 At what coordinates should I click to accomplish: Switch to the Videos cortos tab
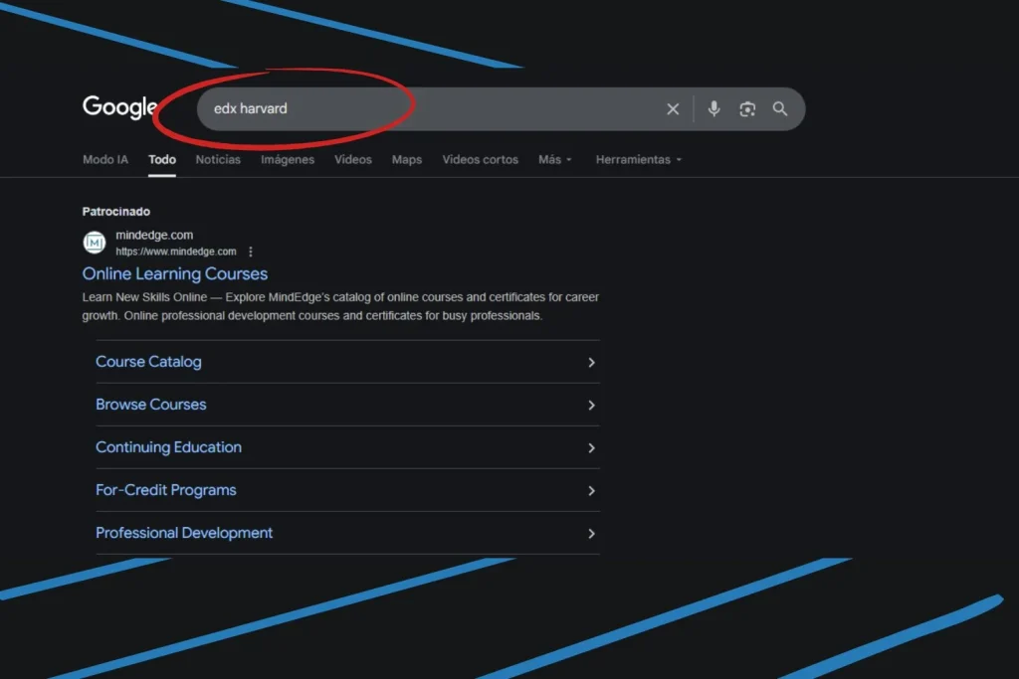click(480, 159)
